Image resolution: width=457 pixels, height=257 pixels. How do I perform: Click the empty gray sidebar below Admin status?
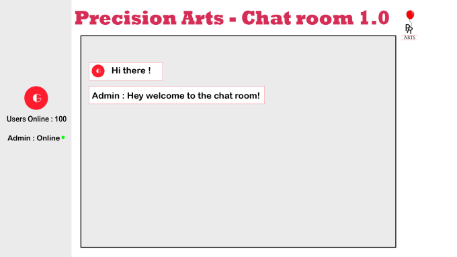pyautogui.click(x=36, y=199)
